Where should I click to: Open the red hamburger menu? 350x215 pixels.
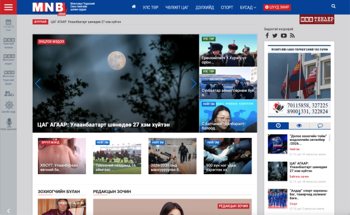(x=8, y=7)
